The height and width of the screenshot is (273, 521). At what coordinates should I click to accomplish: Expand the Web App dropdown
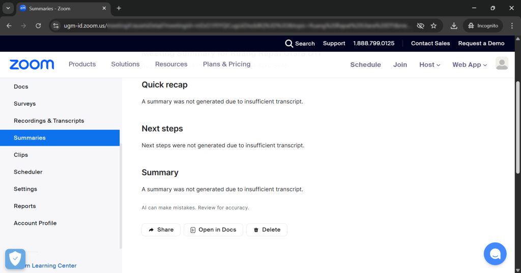[469, 64]
